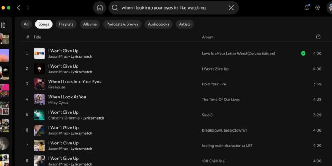This screenshot has height=166, width=332.
Task: Click the search magnifier icon
Action: coord(115,8)
